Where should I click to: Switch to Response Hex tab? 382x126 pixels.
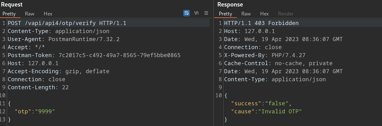click(x=265, y=14)
